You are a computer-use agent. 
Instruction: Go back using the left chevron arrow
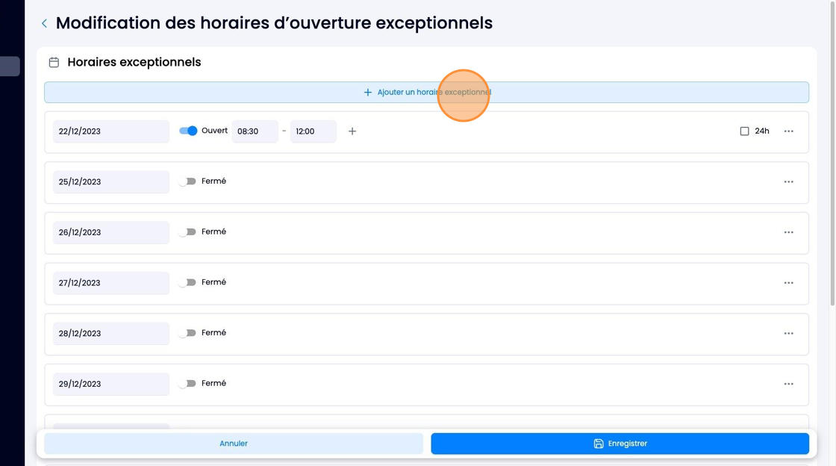44,23
